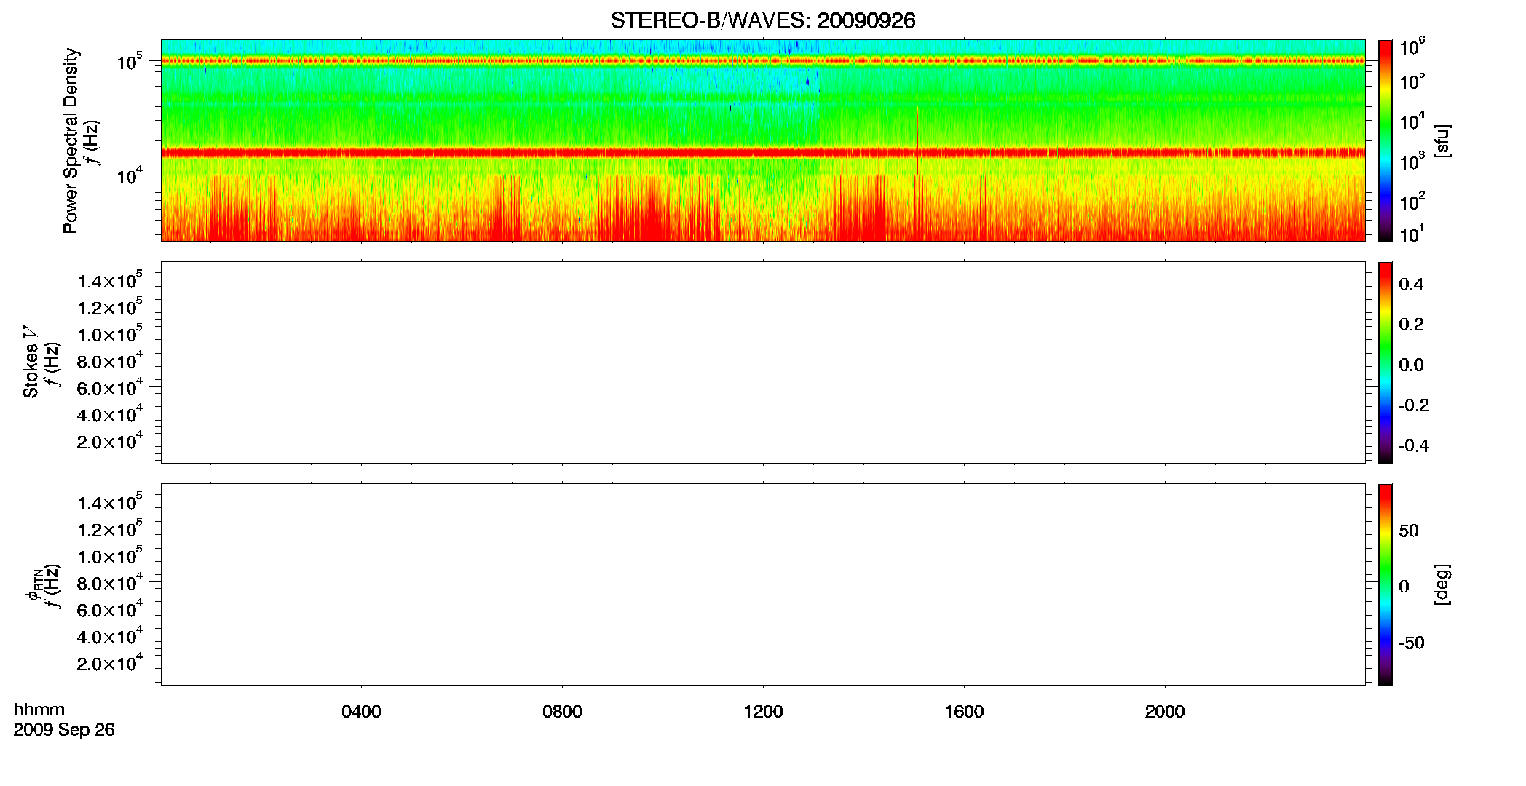1526x786 pixels.
Task: Click the 1200 time axis label
Action: click(x=763, y=712)
